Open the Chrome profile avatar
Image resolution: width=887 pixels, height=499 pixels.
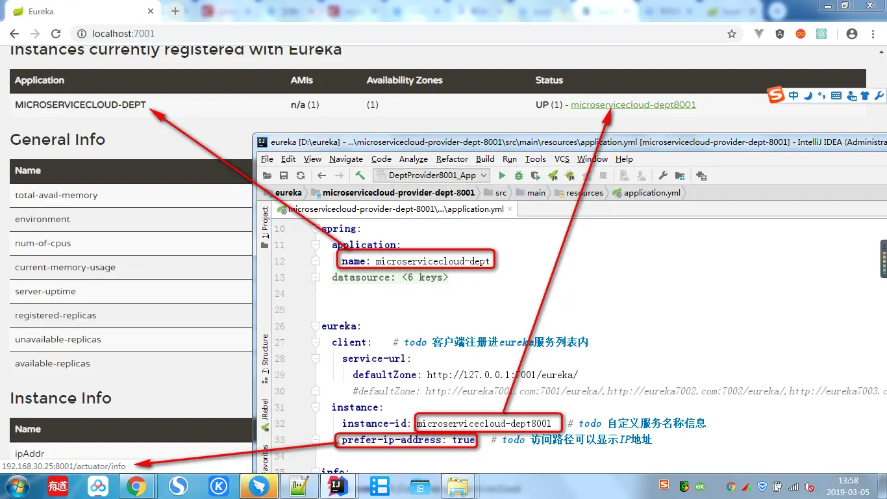(x=852, y=34)
